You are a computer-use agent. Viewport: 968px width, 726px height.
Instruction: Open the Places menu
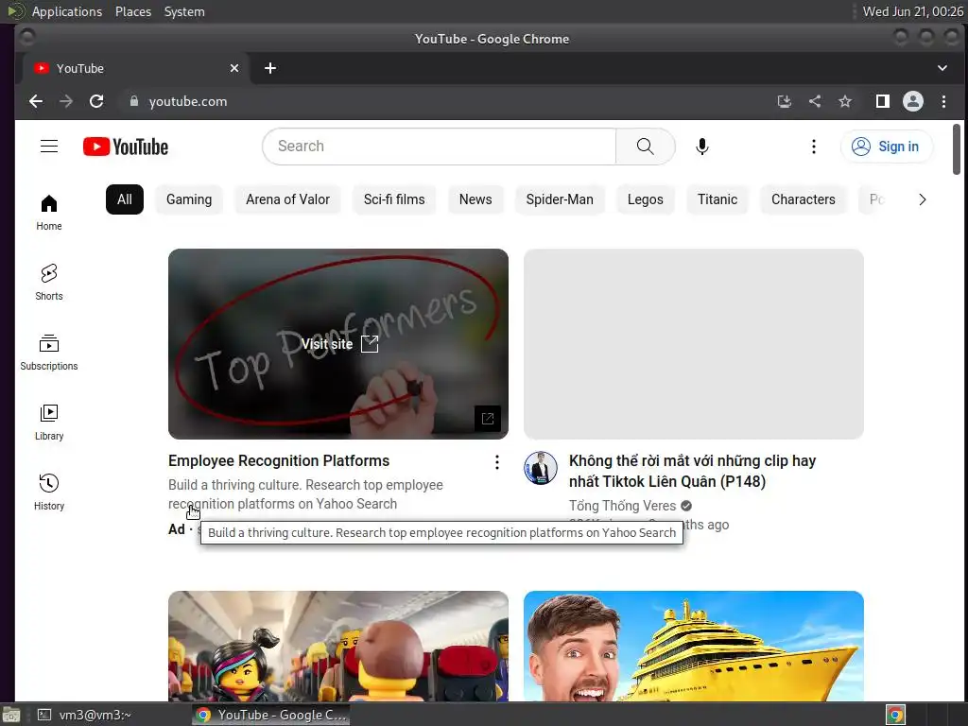133,11
